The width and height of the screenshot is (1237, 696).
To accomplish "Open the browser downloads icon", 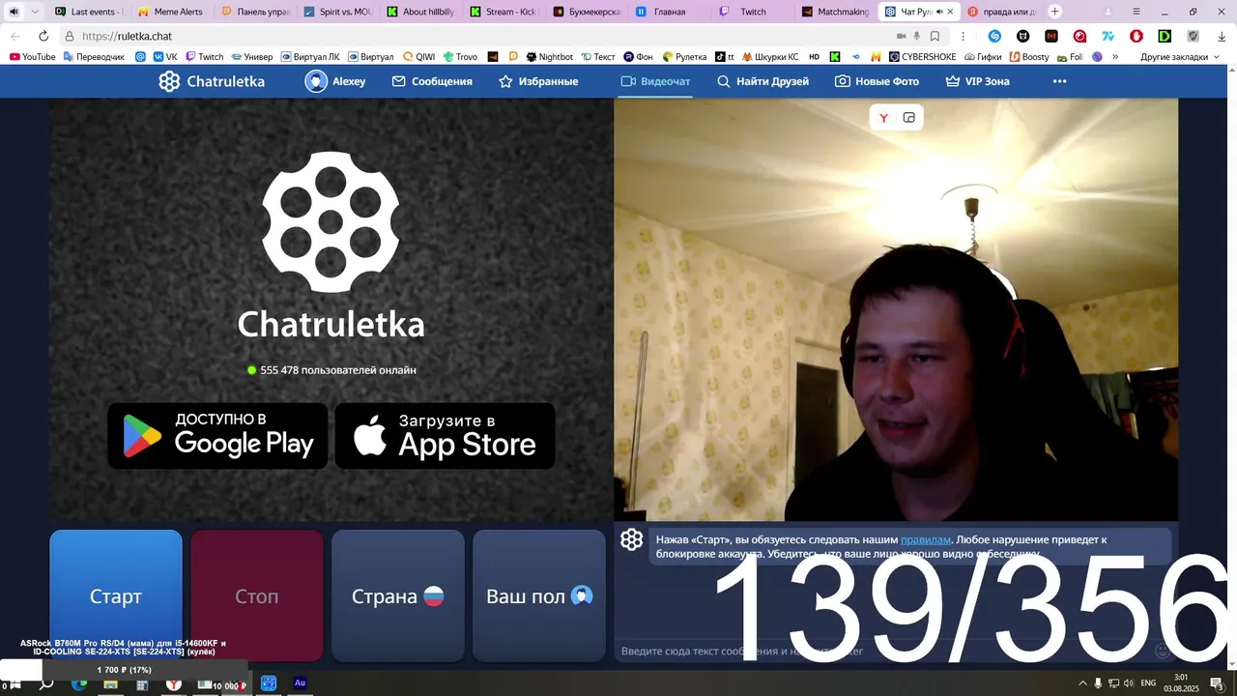I will pyautogui.click(x=1222, y=36).
